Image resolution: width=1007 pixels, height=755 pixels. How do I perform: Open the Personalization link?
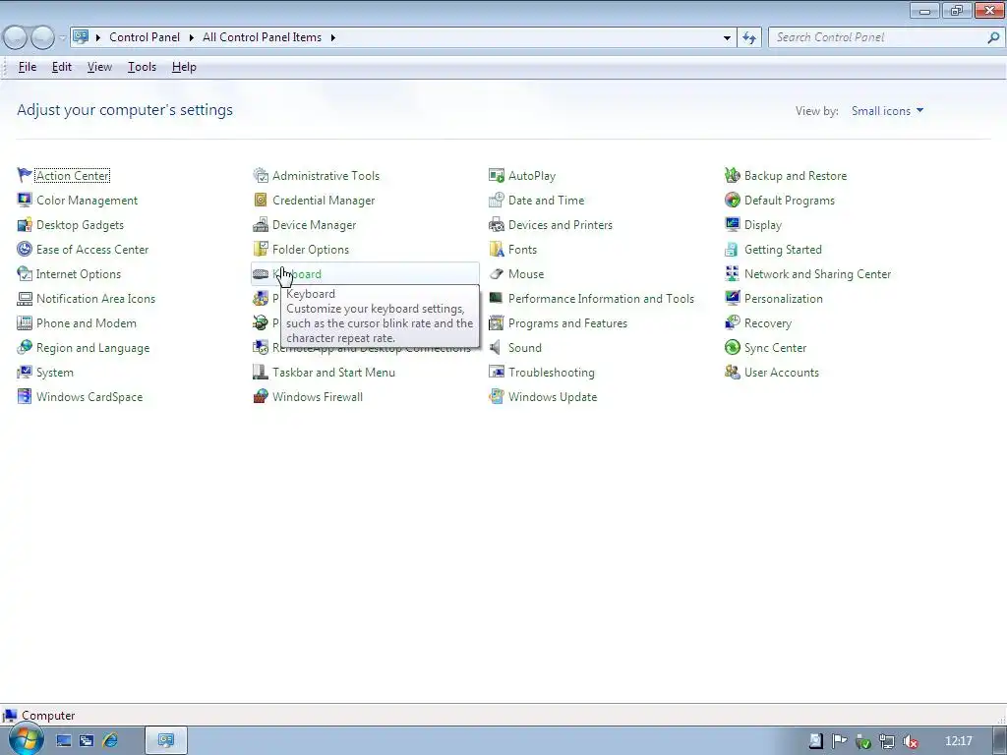tap(783, 299)
